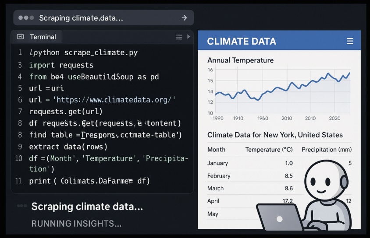Expand the terminal panel with the triangle arrow
This screenshot has width=370, height=238.
(x=189, y=37)
